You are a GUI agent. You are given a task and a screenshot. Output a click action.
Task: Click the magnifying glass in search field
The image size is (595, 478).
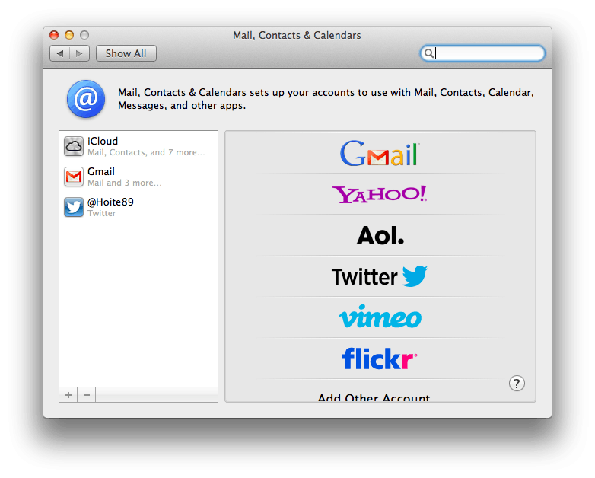tap(429, 53)
